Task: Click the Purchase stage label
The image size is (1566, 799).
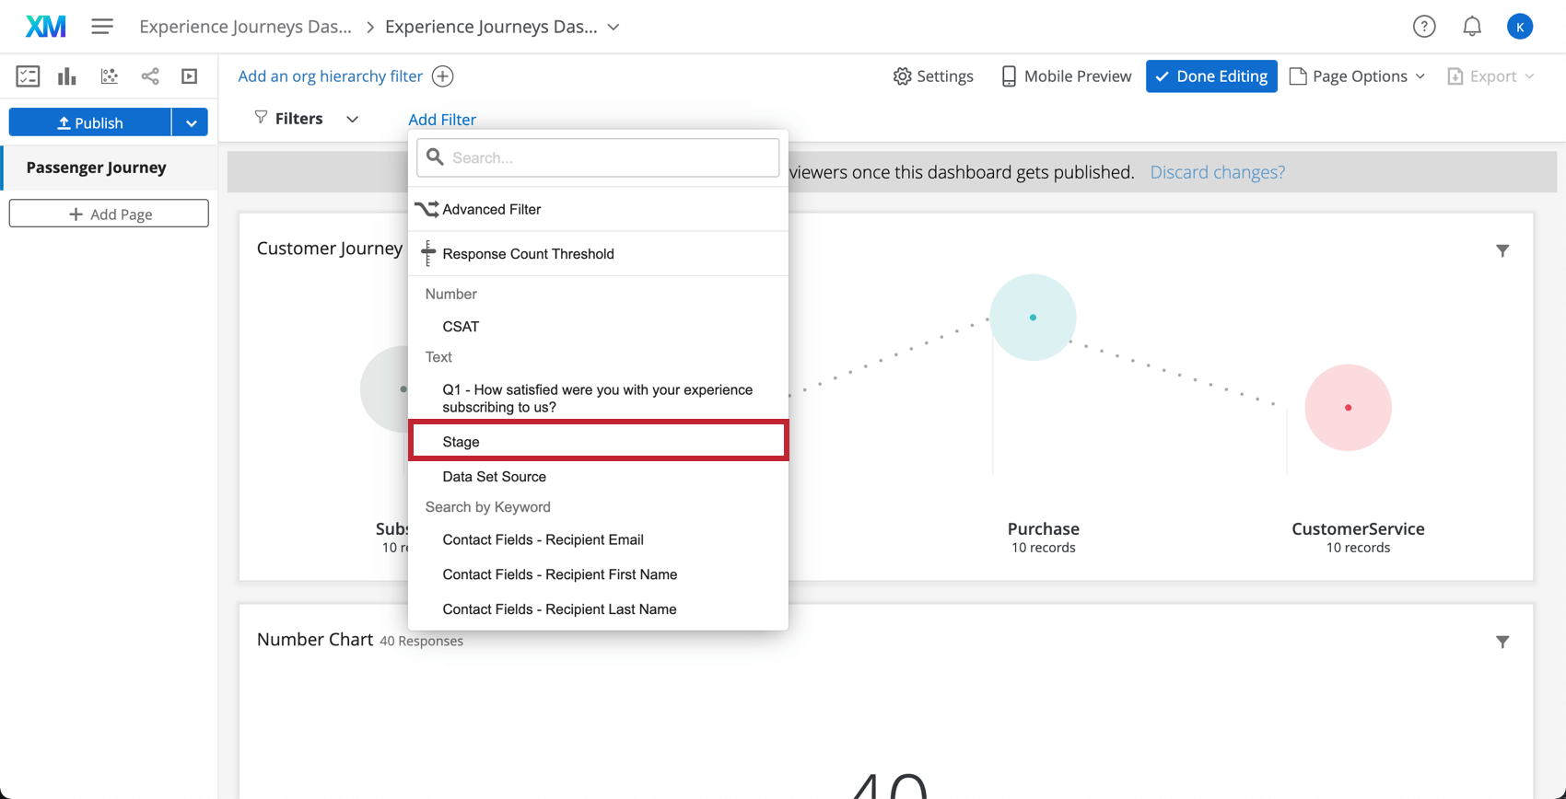Action: coord(1043,529)
